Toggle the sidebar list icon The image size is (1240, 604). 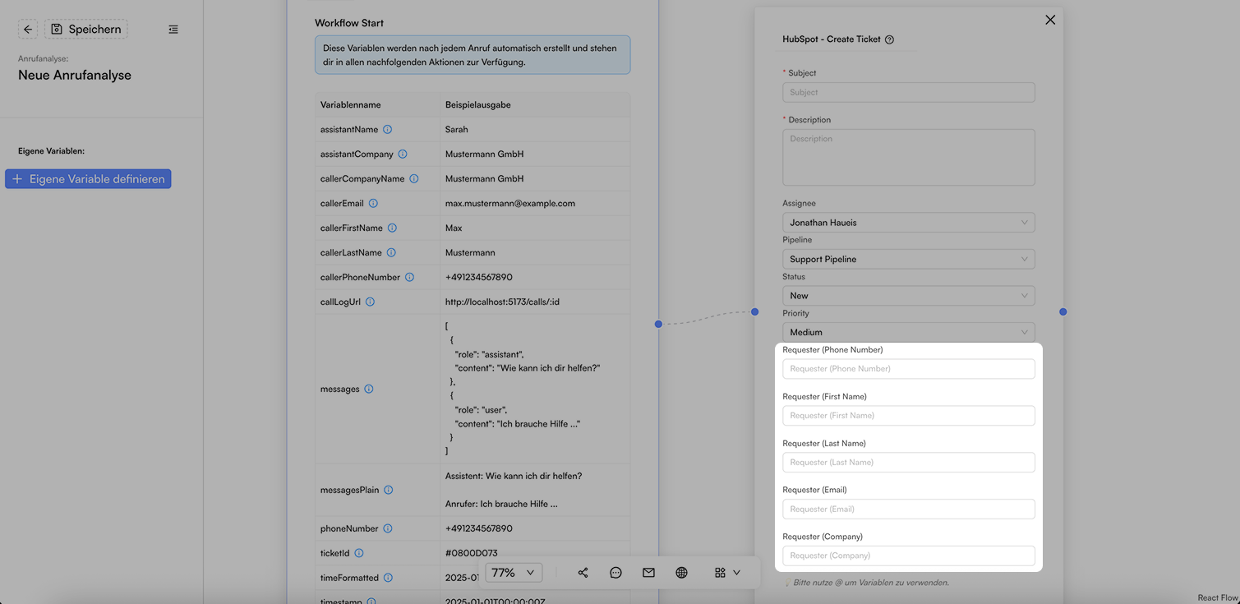click(173, 30)
